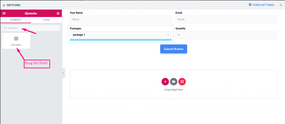This screenshot has width=285, height=124.
Task: Switch to the Global tab
Action: click(46, 20)
